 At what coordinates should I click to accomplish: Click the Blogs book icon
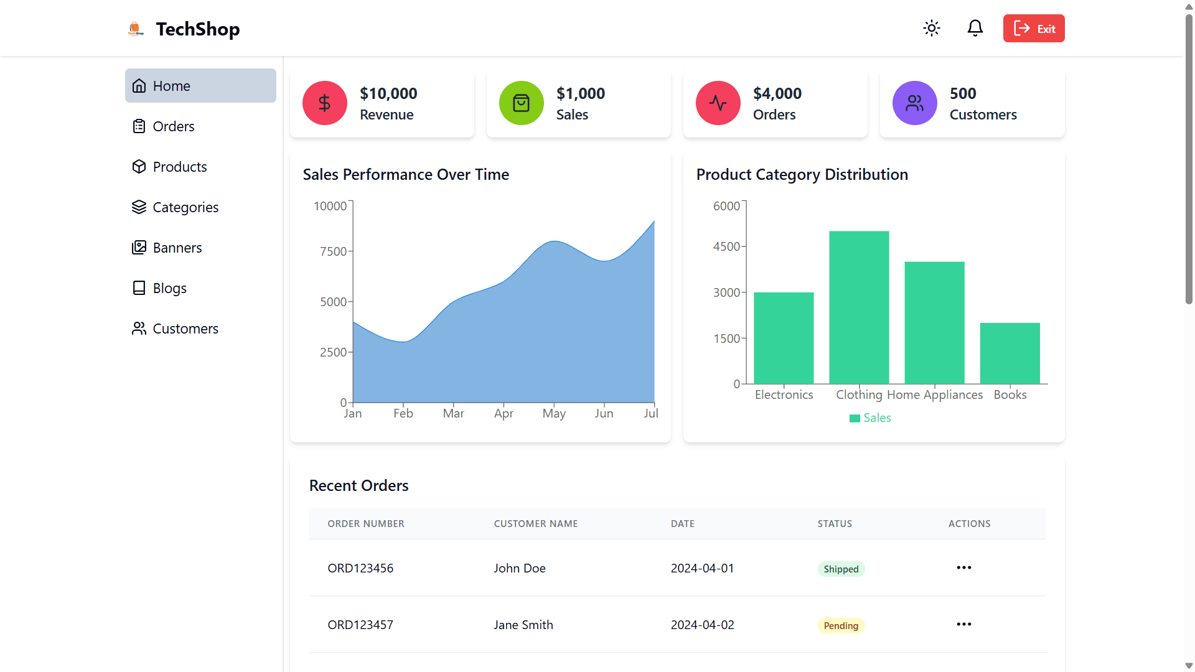(139, 288)
